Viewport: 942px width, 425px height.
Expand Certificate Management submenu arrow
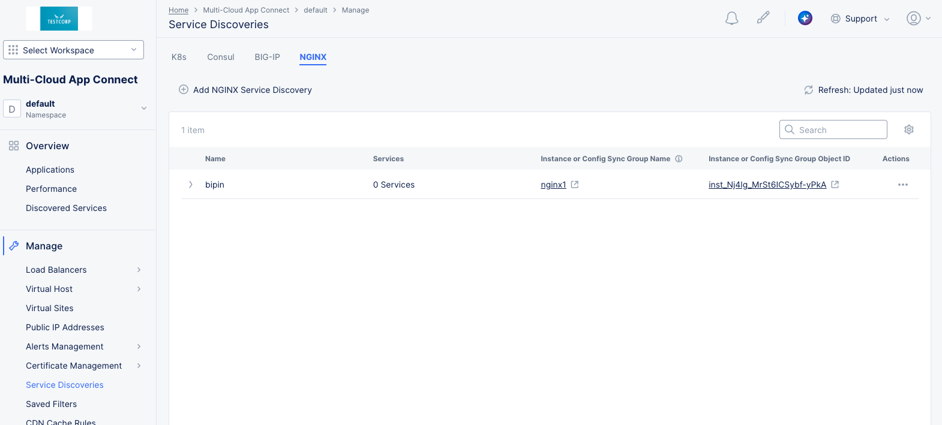click(139, 366)
